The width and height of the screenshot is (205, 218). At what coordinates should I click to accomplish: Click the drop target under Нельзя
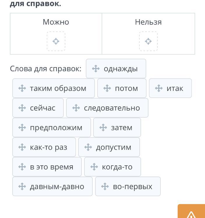click(x=148, y=41)
